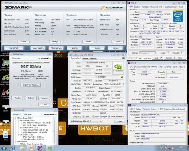Click Options button under Results
Screen dimensions: 189x151
click(118, 42)
